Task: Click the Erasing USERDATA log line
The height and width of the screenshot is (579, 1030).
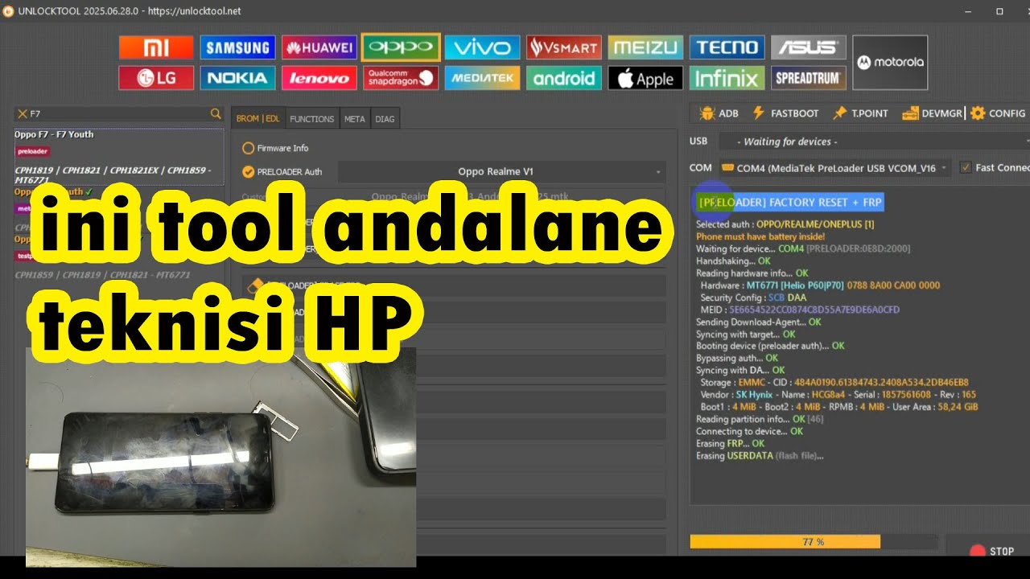Action: 760,456
